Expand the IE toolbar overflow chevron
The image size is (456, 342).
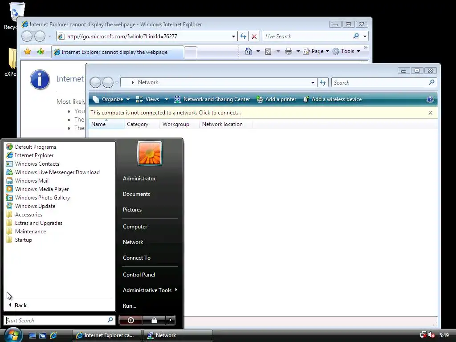[x=365, y=47]
